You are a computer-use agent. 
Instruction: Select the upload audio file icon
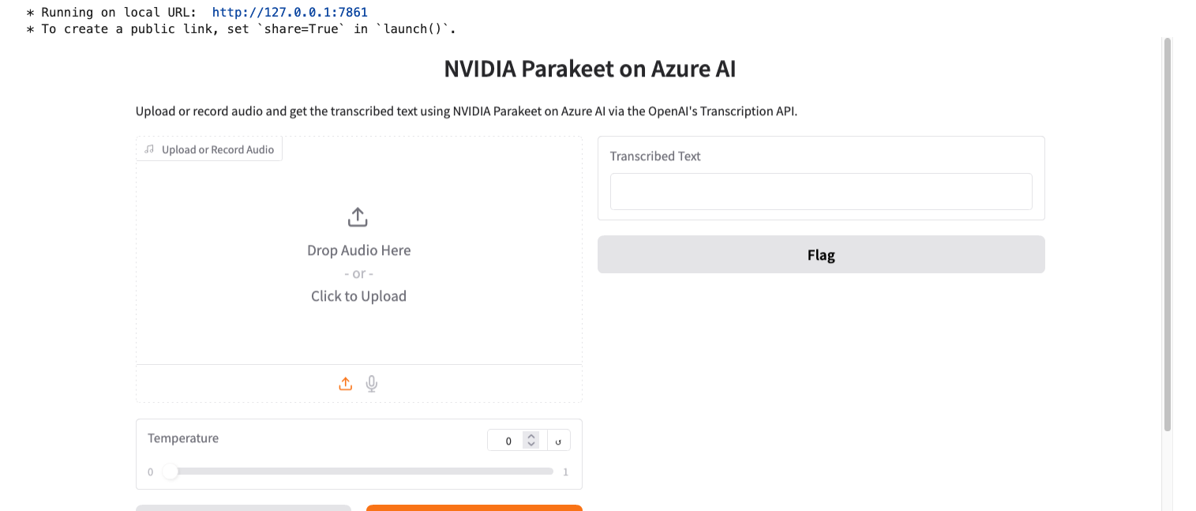[345, 383]
